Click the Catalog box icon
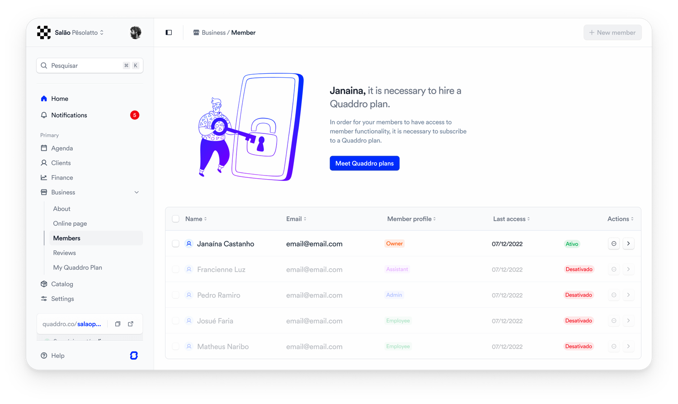 pyautogui.click(x=44, y=284)
